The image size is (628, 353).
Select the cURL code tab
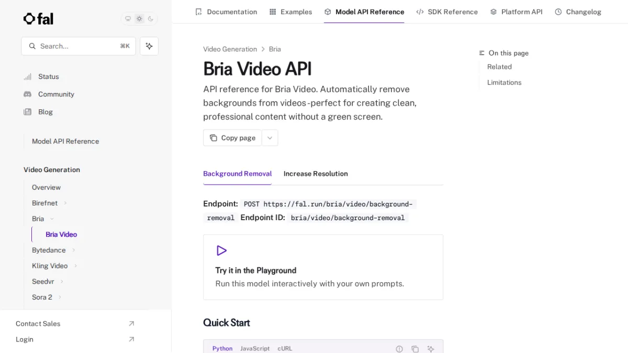click(x=285, y=348)
